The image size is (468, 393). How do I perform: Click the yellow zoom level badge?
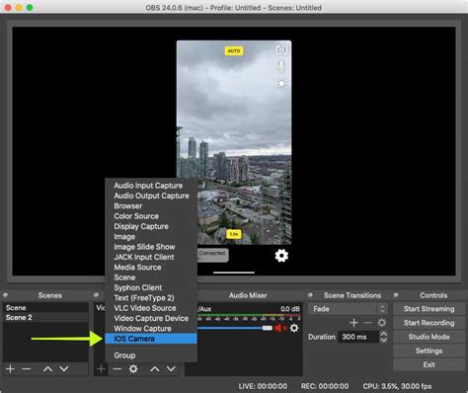coord(234,234)
